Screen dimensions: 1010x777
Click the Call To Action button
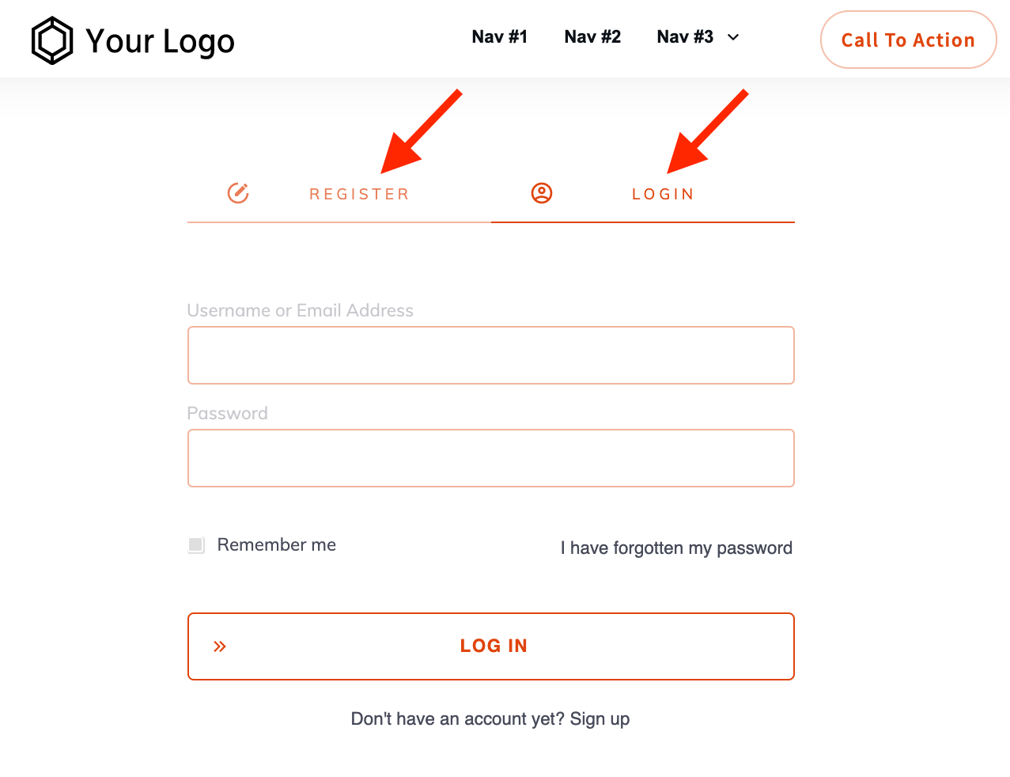(908, 39)
